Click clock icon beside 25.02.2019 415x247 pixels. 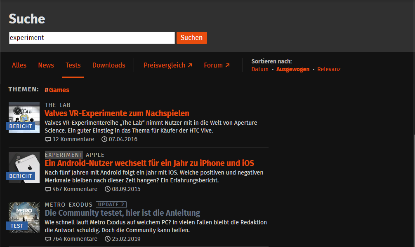click(x=107, y=239)
